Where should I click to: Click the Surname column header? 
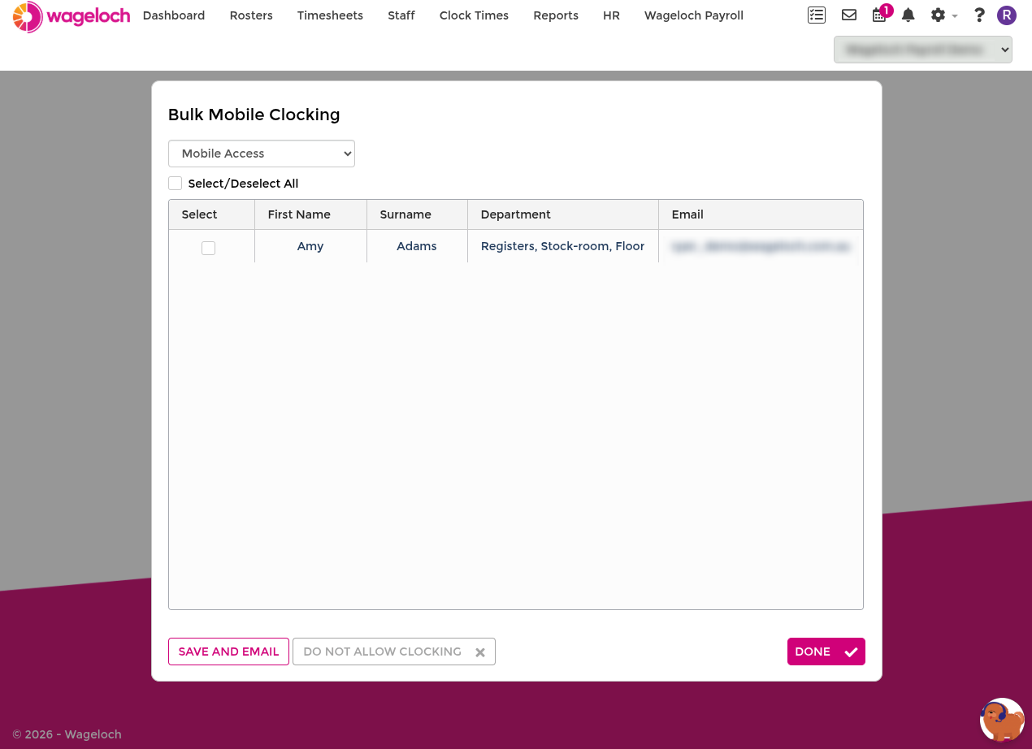[x=418, y=214]
